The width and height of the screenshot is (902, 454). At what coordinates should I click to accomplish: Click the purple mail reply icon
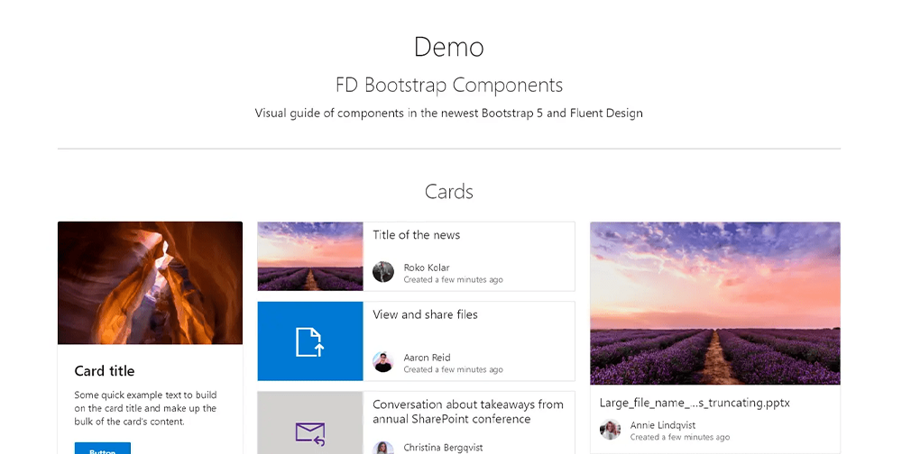pos(310,433)
